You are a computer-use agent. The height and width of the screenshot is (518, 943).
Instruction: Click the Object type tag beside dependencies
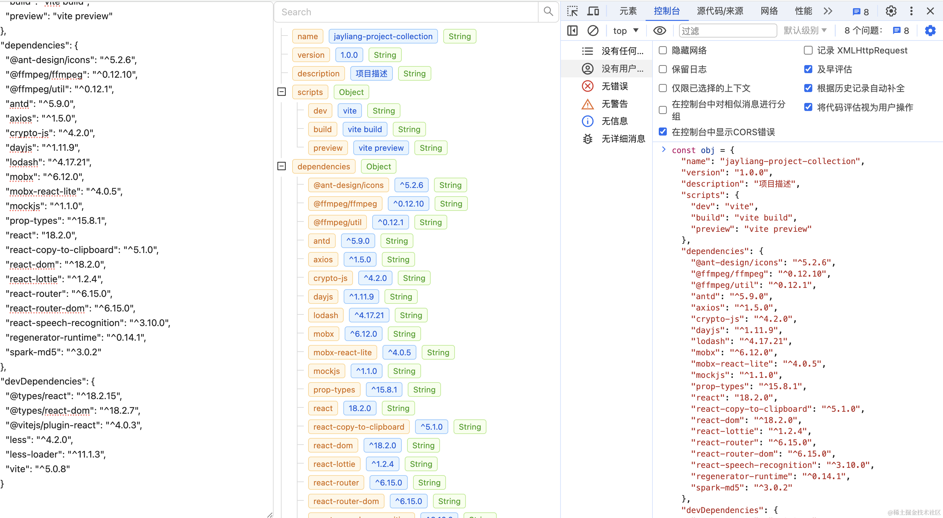click(x=379, y=167)
